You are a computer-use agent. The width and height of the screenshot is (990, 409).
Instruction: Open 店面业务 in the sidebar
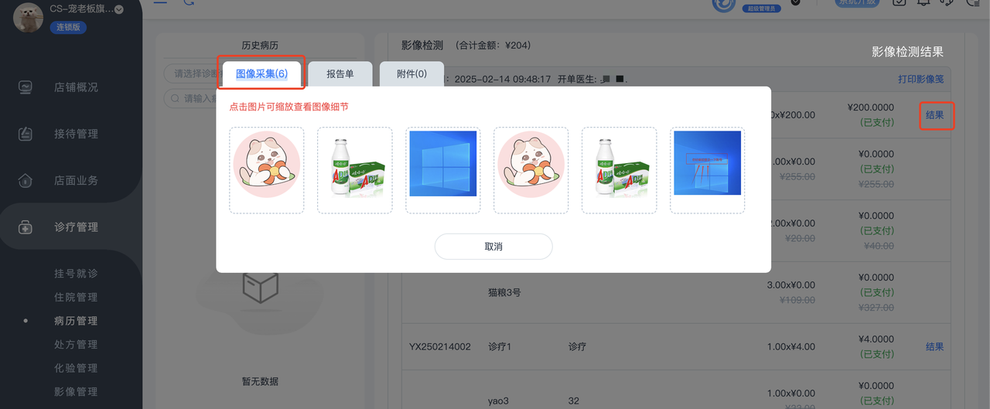(x=76, y=180)
